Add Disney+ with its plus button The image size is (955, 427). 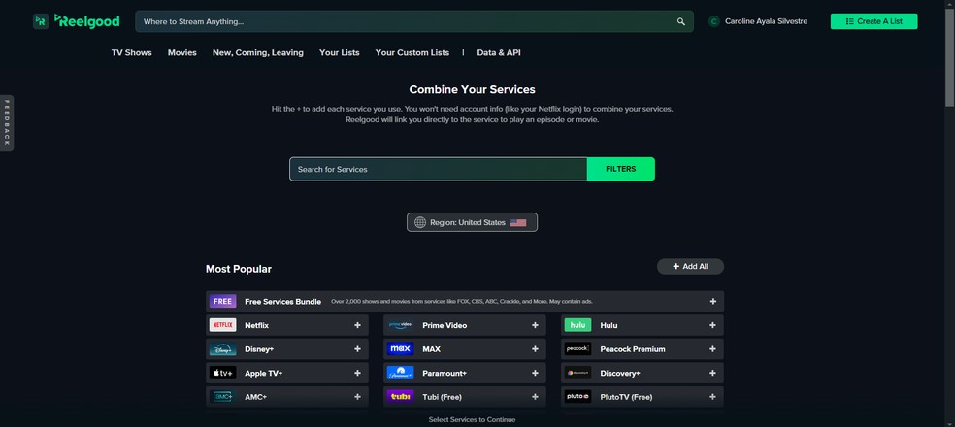pos(357,349)
